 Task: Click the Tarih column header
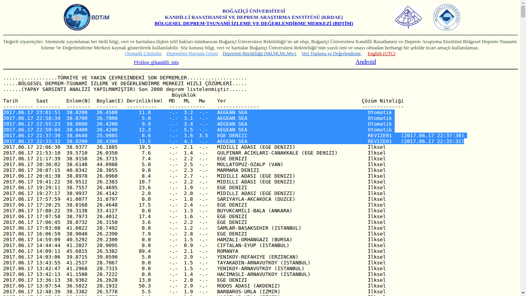(11, 101)
